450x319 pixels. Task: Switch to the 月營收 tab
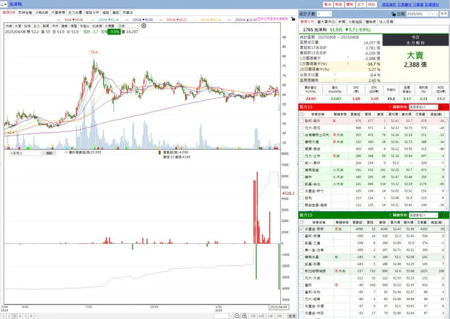(128, 13)
